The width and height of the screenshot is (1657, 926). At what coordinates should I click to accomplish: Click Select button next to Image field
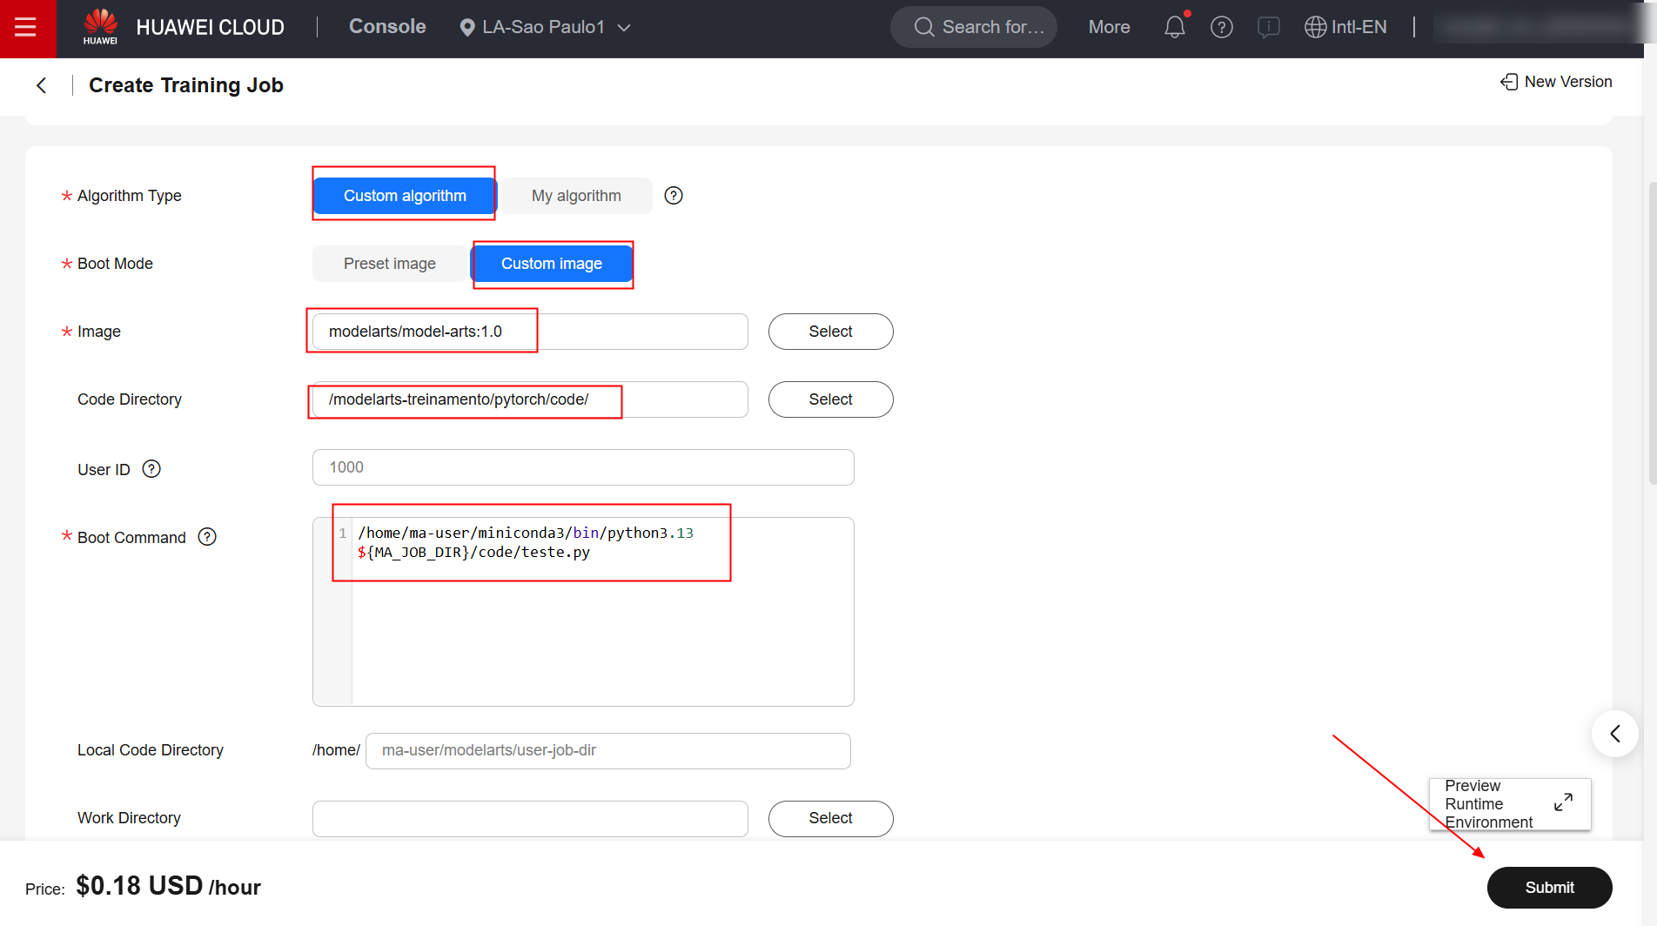pos(830,332)
